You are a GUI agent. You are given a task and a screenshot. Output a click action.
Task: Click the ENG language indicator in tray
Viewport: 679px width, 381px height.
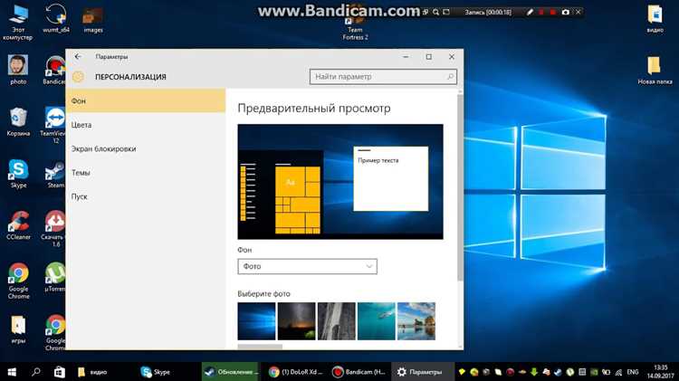pyautogui.click(x=633, y=372)
